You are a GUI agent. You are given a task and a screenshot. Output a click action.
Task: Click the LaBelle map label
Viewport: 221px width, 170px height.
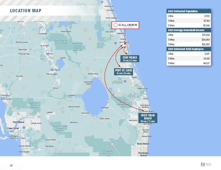click(49, 112)
